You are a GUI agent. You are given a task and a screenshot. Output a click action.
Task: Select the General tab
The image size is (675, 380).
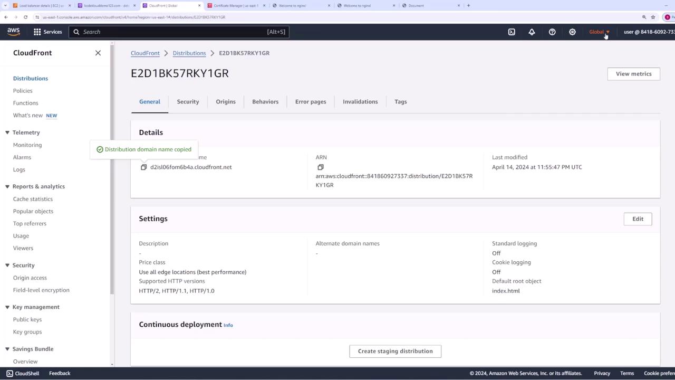tap(150, 101)
